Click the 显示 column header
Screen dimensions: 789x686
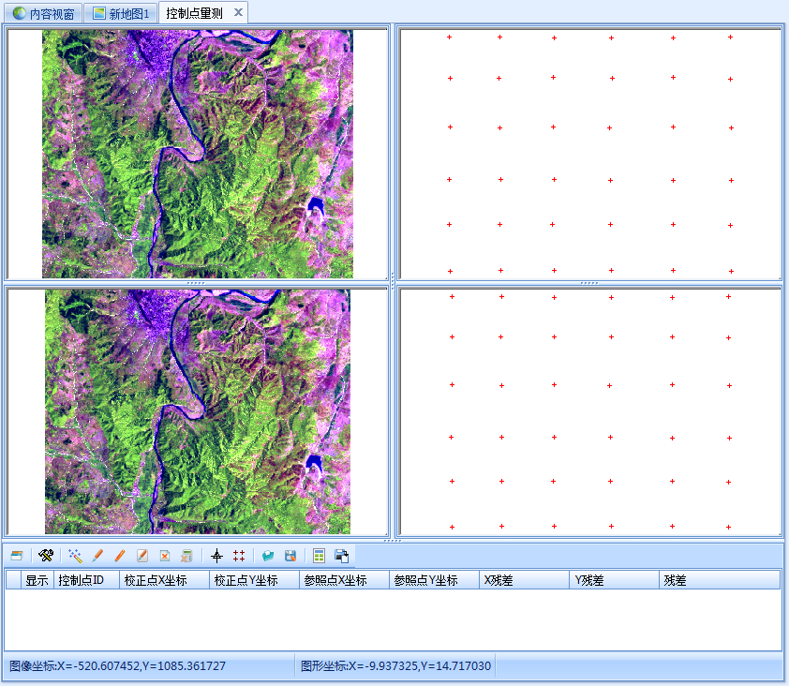pos(37,580)
